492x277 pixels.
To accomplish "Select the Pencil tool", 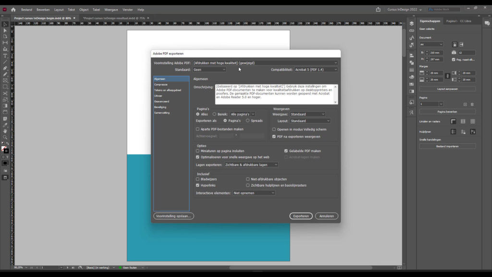I will pos(5,75).
